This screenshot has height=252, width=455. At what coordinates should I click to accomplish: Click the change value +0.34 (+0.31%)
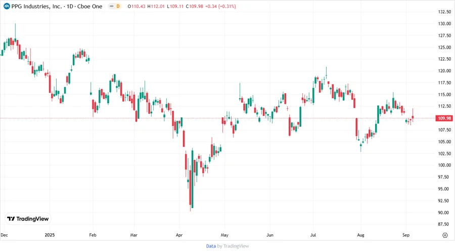pyautogui.click(x=220, y=6)
